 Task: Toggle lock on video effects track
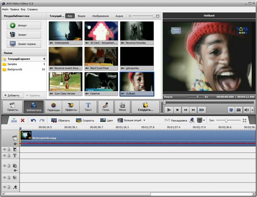(9, 149)
